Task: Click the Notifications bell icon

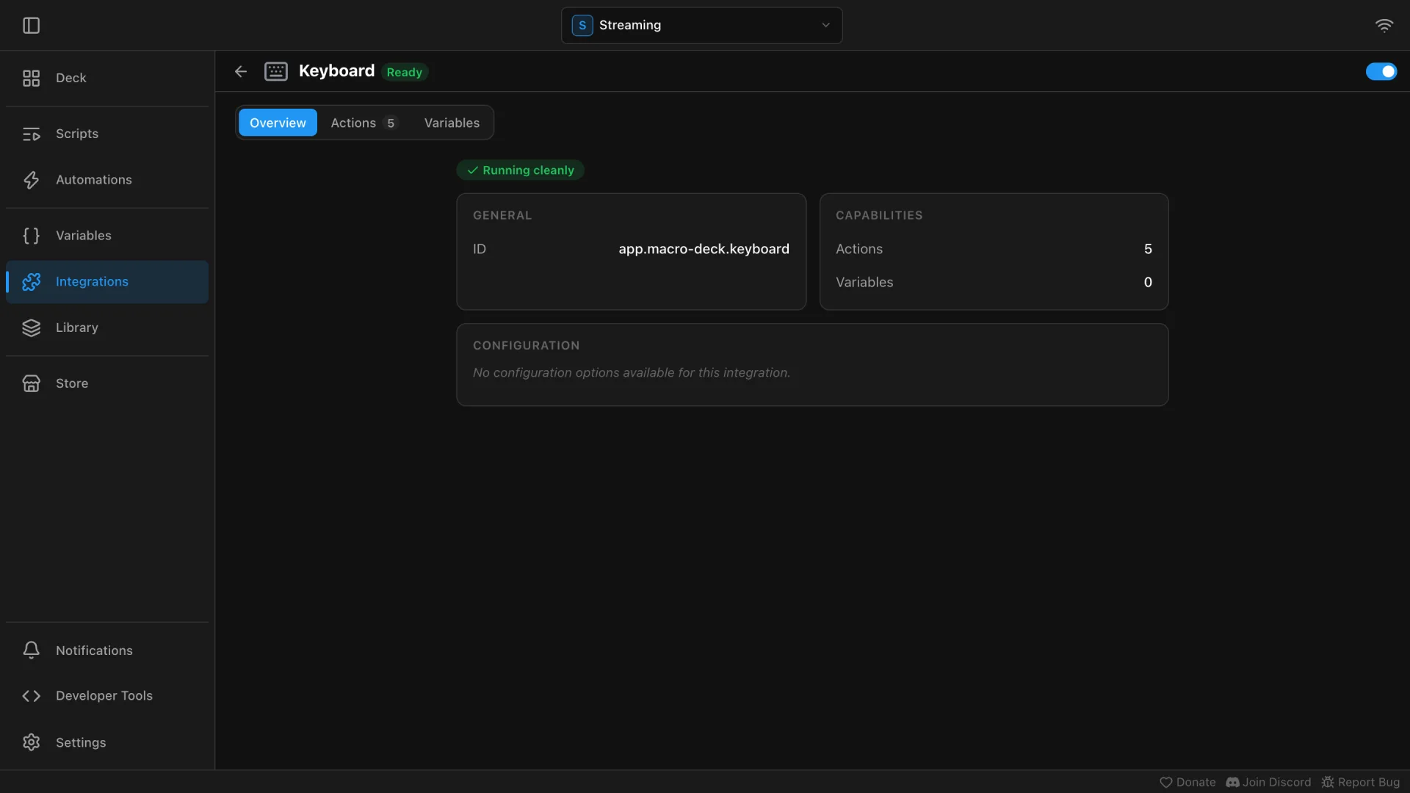Action: tap(31, 651)
